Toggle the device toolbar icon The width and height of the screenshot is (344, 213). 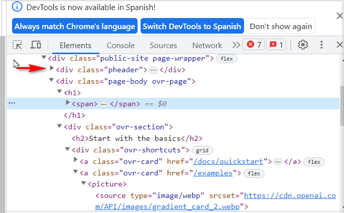pyautogui.click(x=36, y=45)
